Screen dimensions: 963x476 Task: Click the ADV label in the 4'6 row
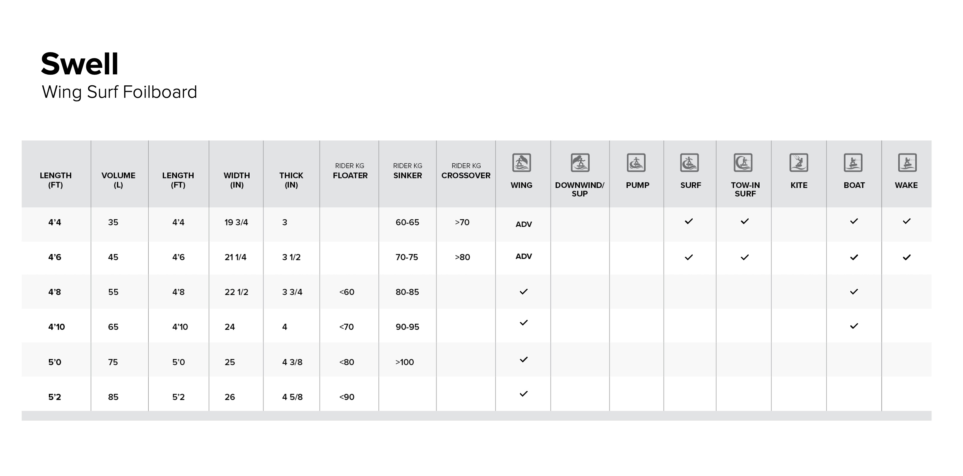coord(524,256)
